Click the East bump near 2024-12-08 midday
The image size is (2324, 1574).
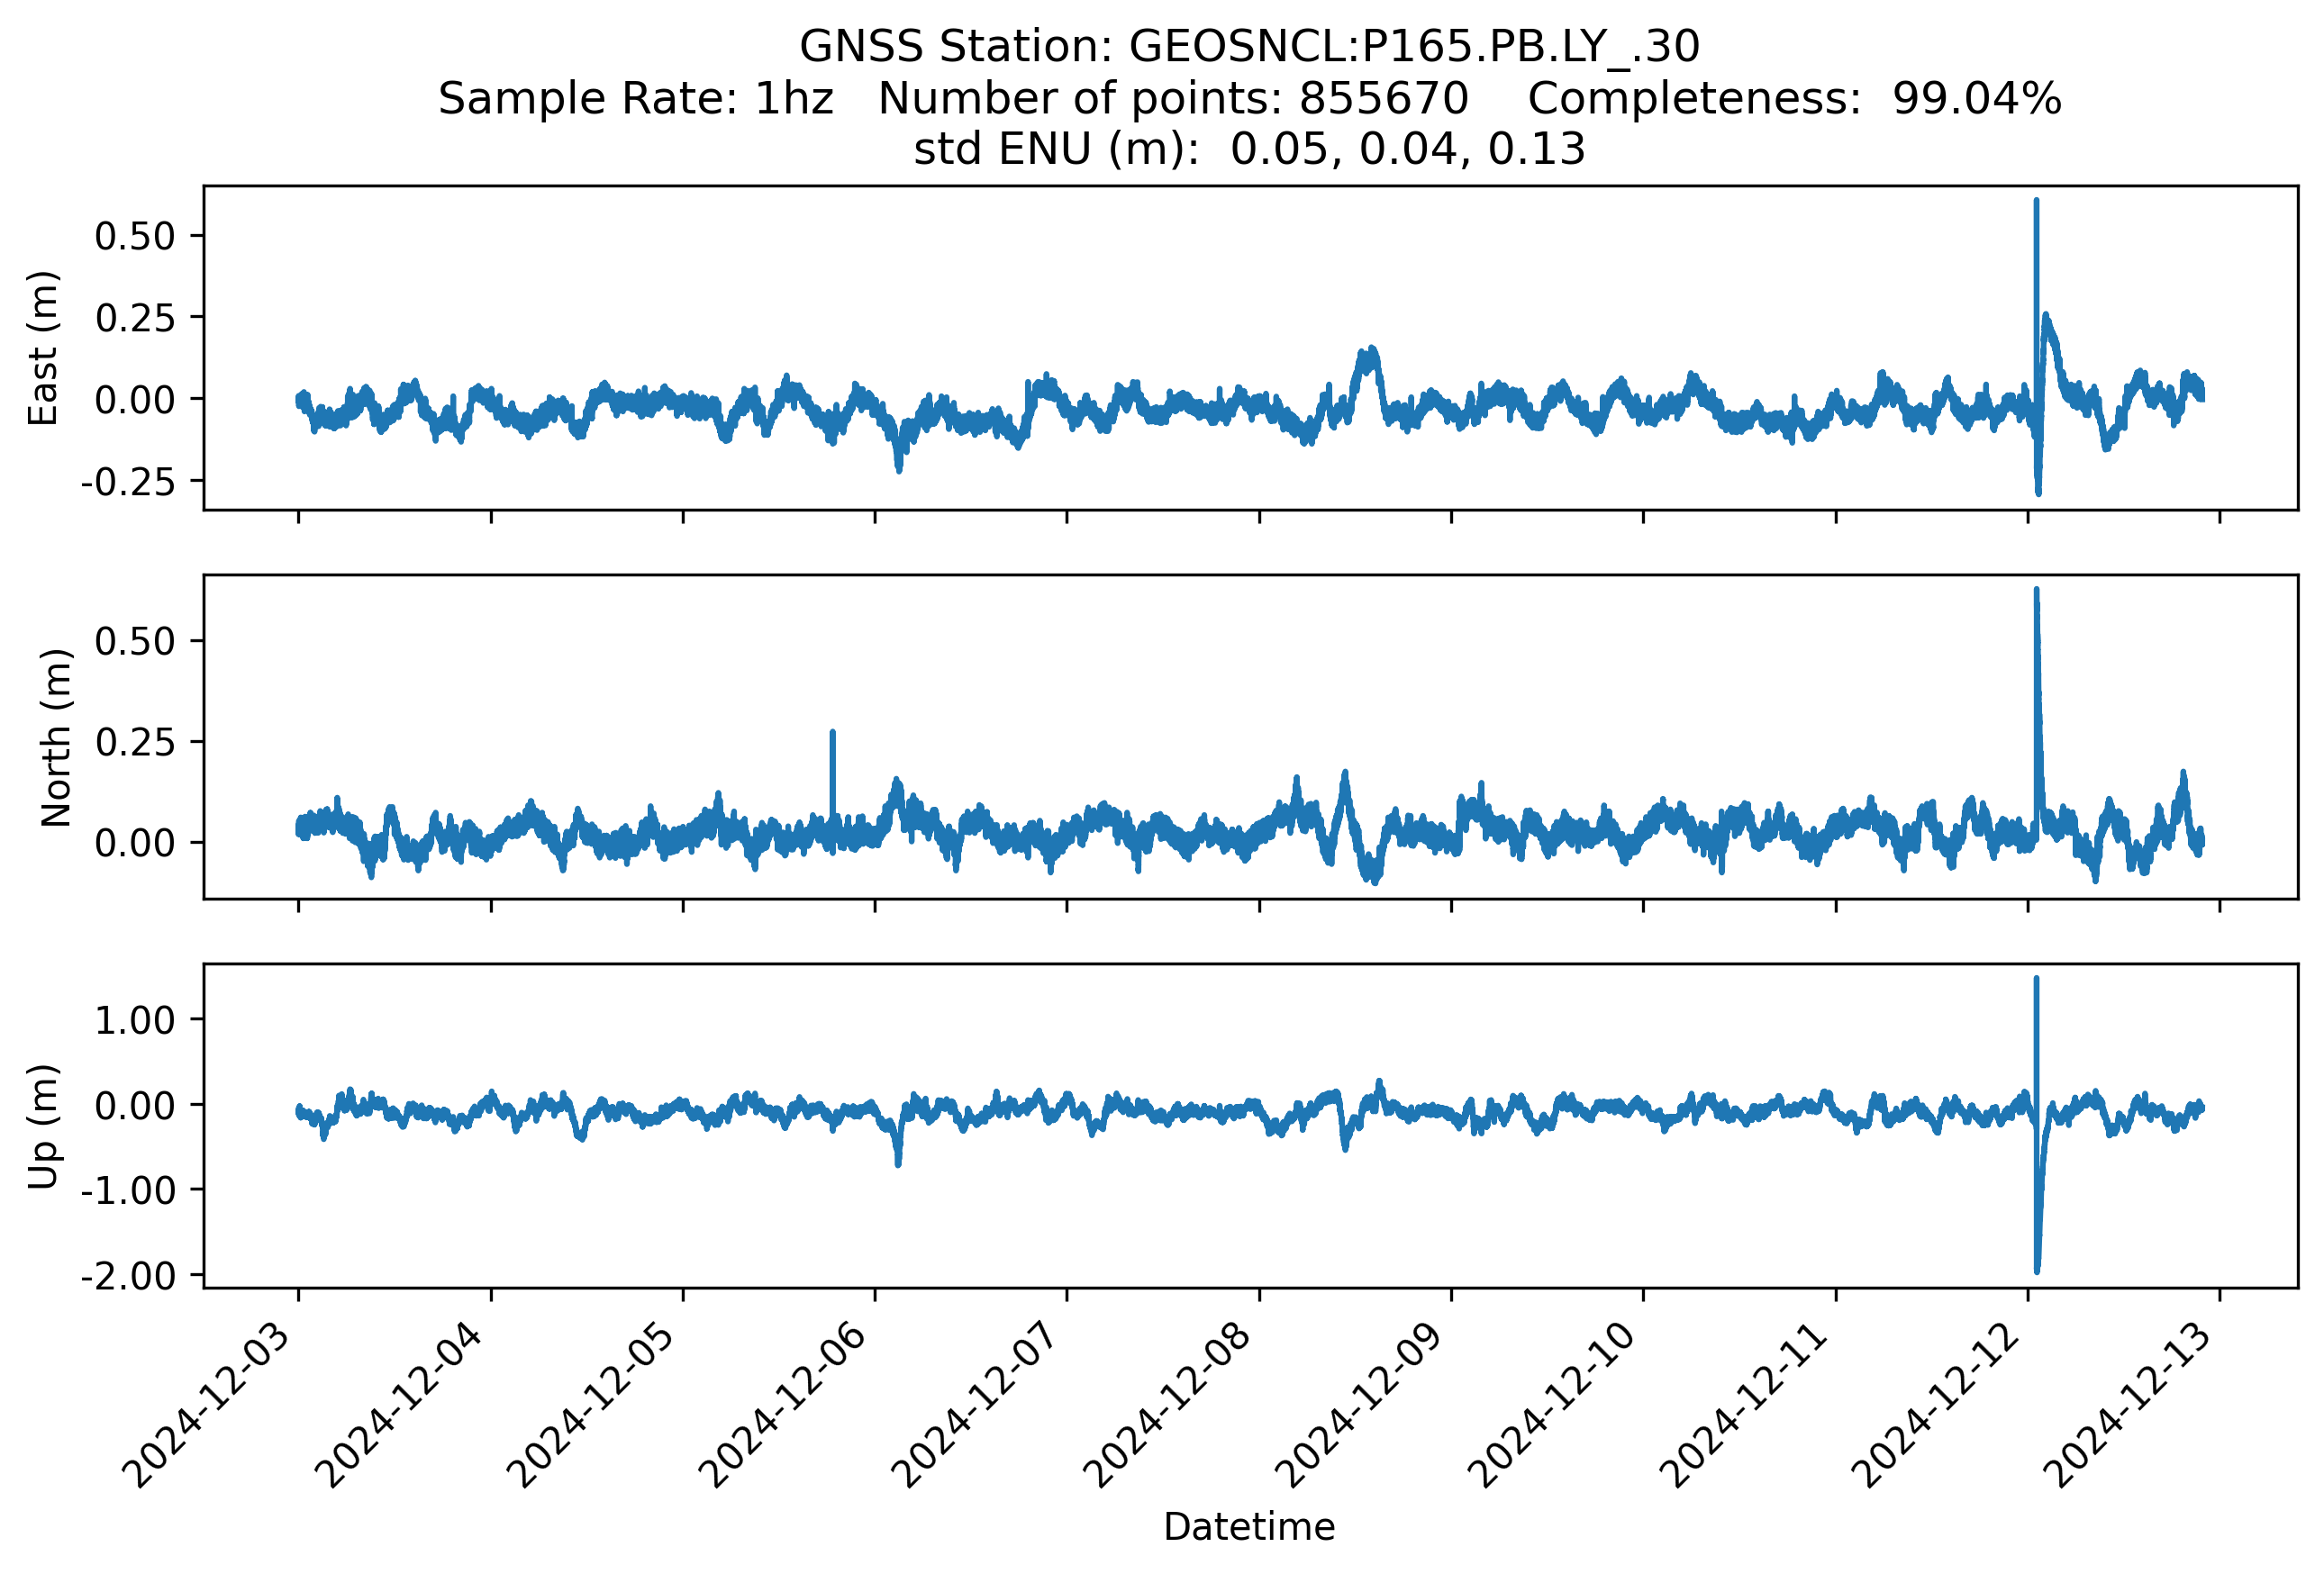click(1367, 360)
